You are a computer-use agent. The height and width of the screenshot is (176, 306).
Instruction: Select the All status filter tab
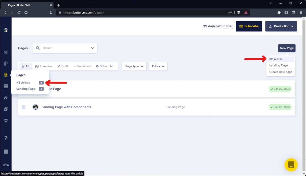(x=25, y=66)
